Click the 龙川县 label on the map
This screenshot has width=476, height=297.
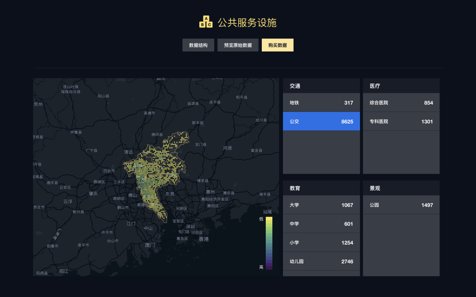[x=261, y=120]
